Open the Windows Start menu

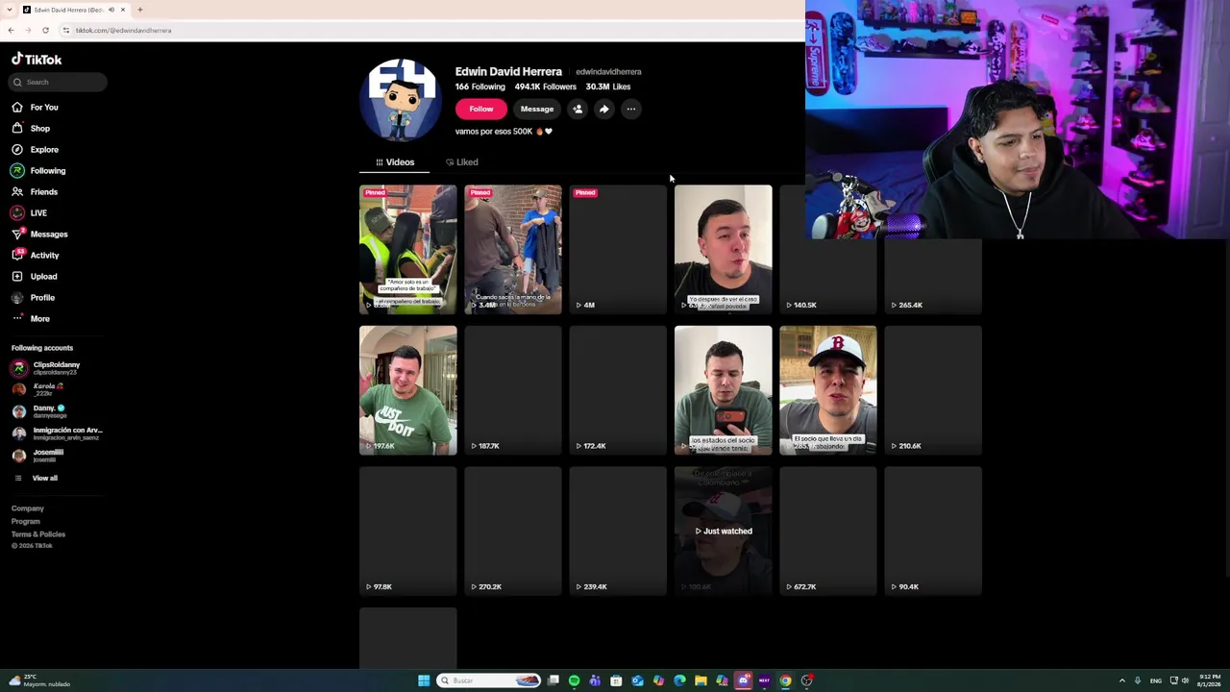(x=424, y=680)
